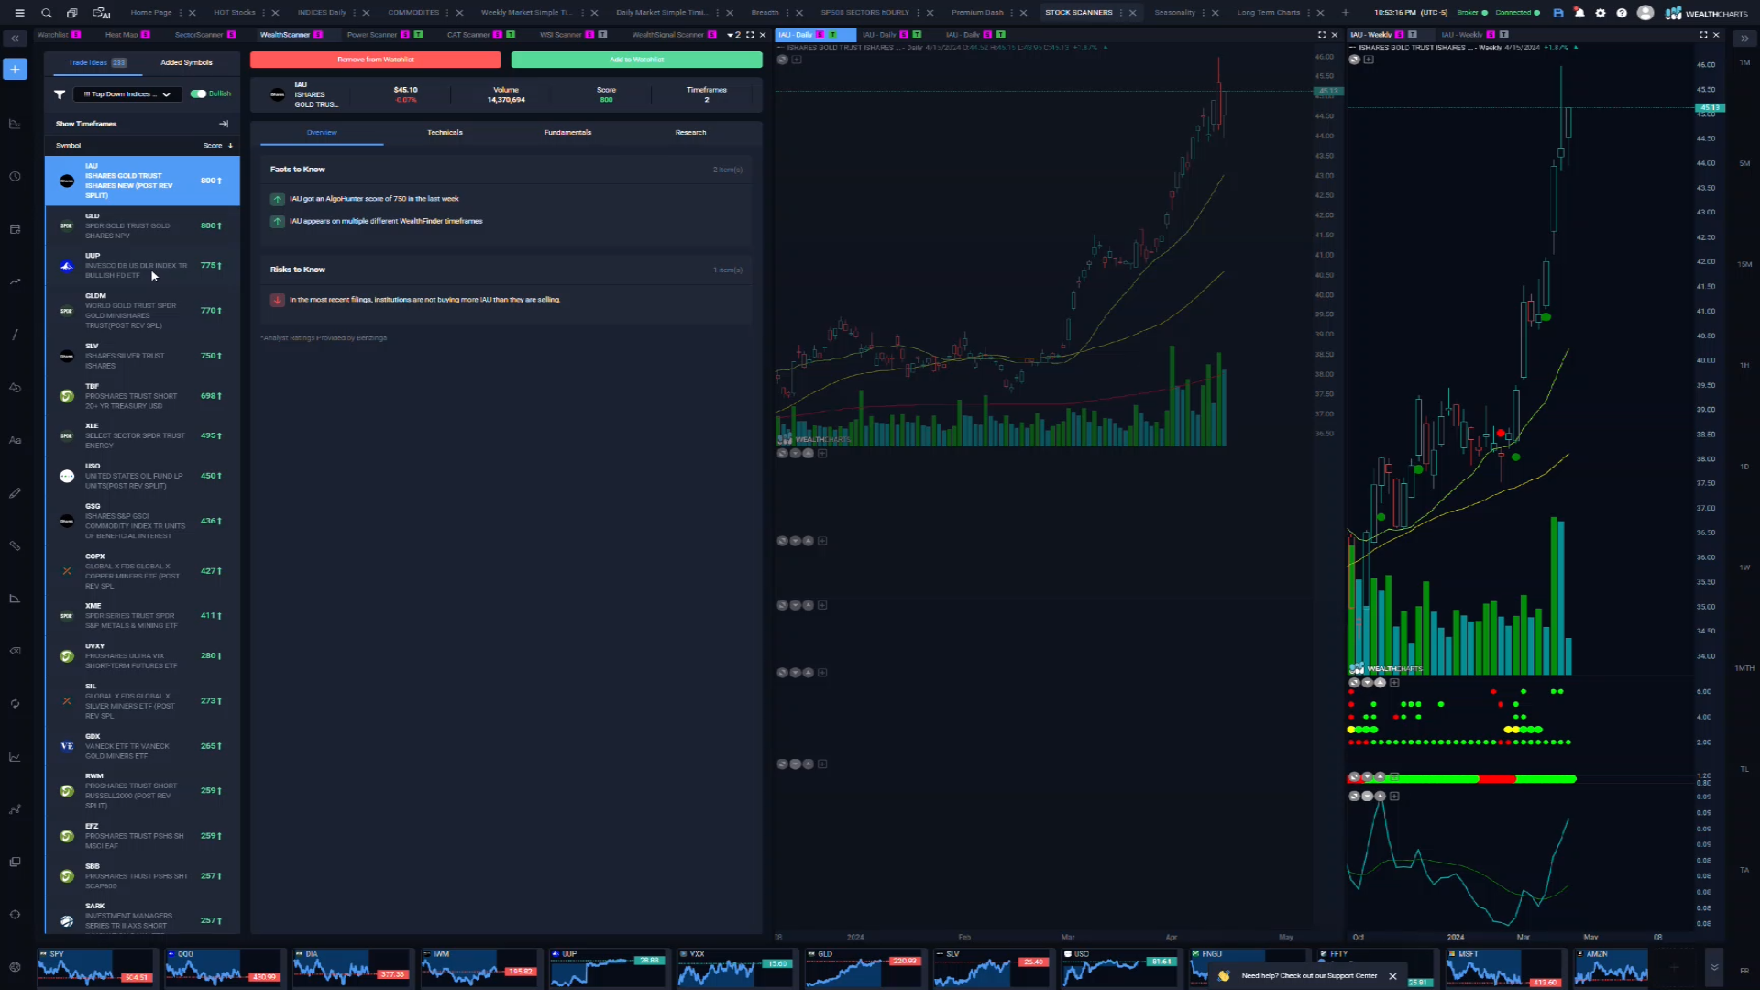Open the Research tab
Screen dimensions: 1760x990
690,133
